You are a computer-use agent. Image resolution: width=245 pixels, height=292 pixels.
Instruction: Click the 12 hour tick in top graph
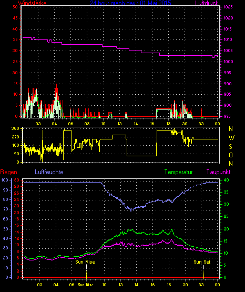[119, 124]
